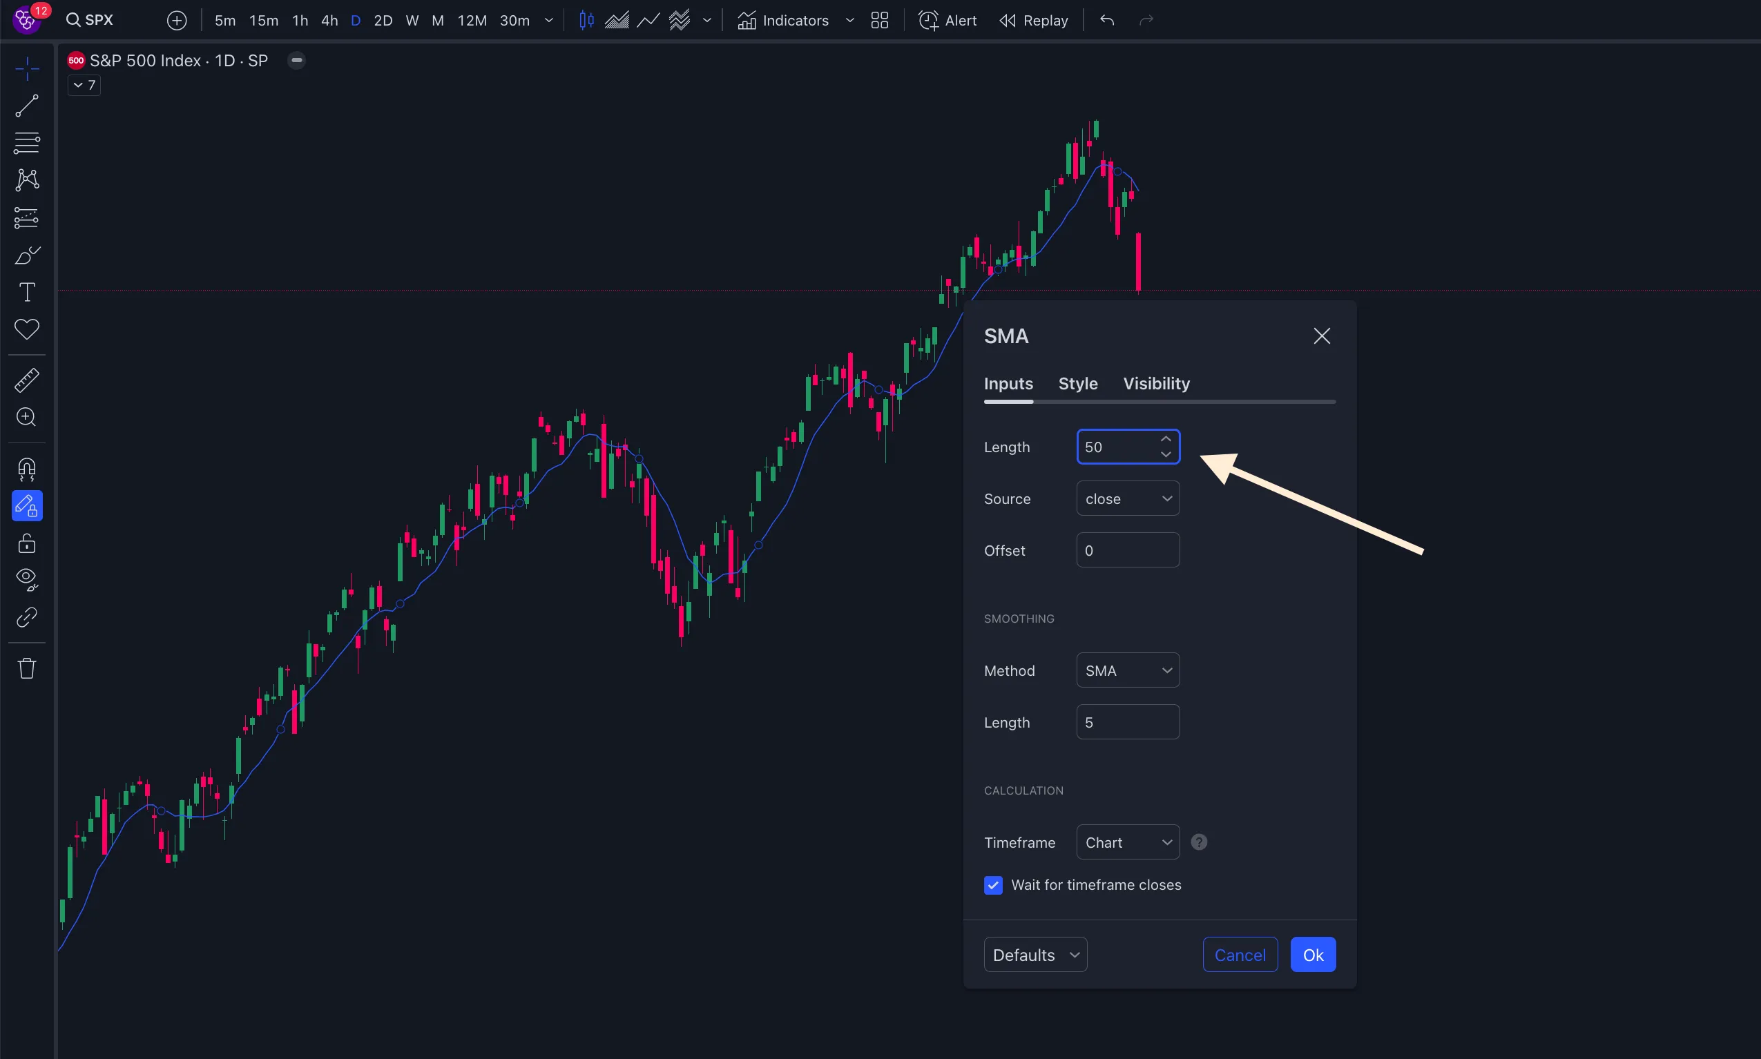
Task: Open the Source dropdown set to close
Action: coord(1128,499)
